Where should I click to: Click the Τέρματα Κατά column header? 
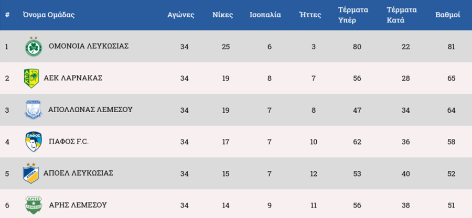coord(402,15)
